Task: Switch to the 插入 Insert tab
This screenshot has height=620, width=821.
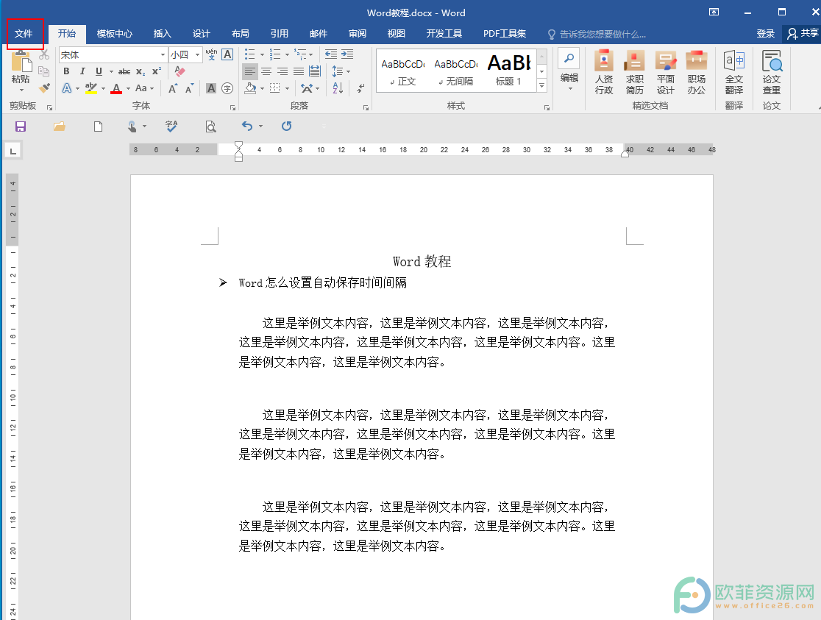Action: pos(163,34)
